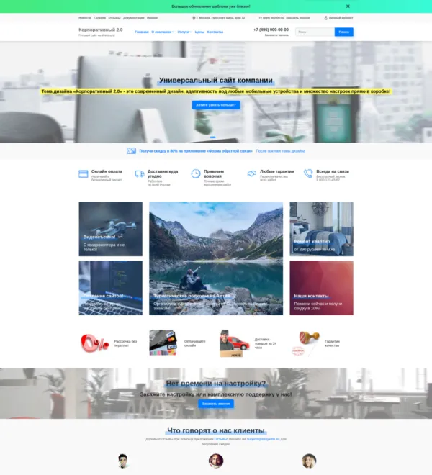Viewport: 432px width, 475px height.
Task: Open the Цены menu item
Action: [x=199, y=32]
